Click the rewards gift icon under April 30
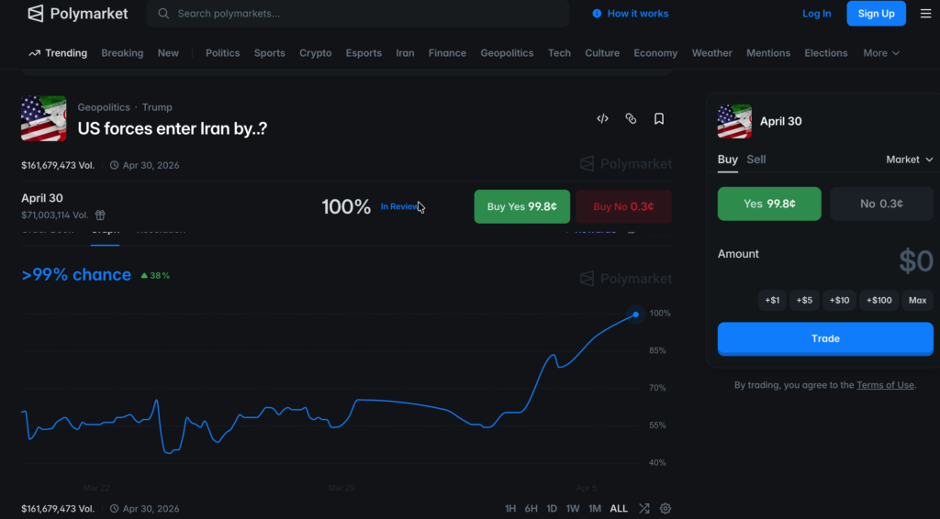This screenshot has width=940, height=519. [101, 215]
